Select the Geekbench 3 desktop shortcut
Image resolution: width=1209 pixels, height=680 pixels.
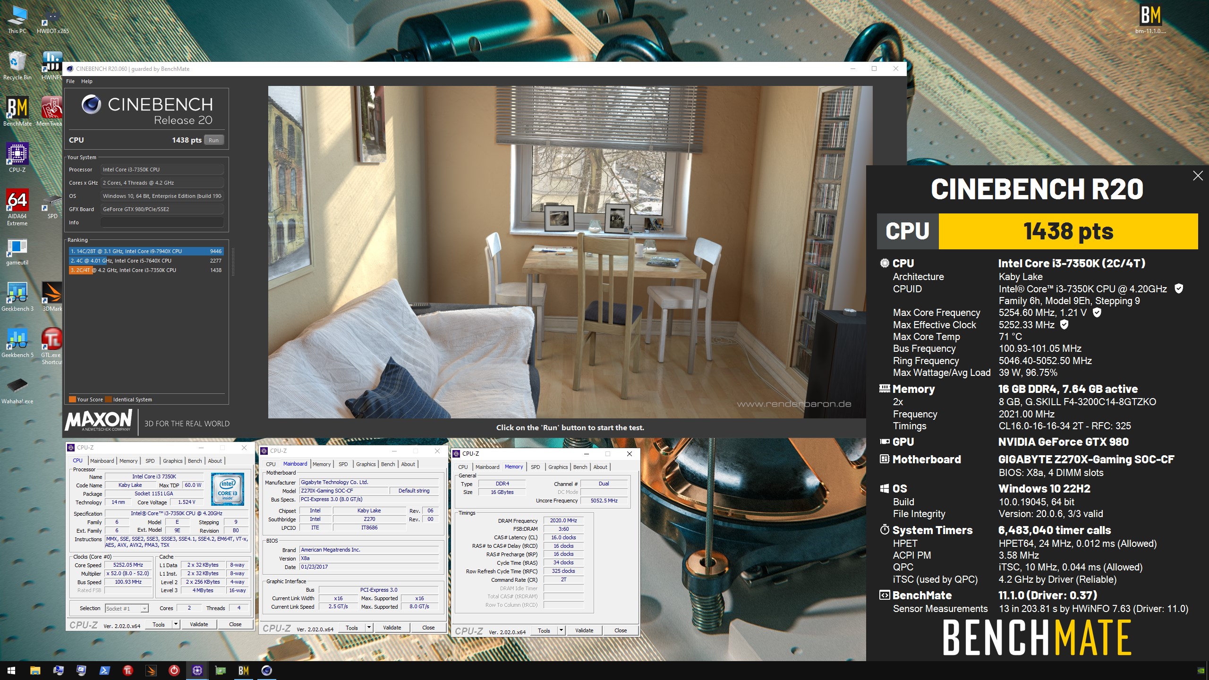[x=17, y=297]
